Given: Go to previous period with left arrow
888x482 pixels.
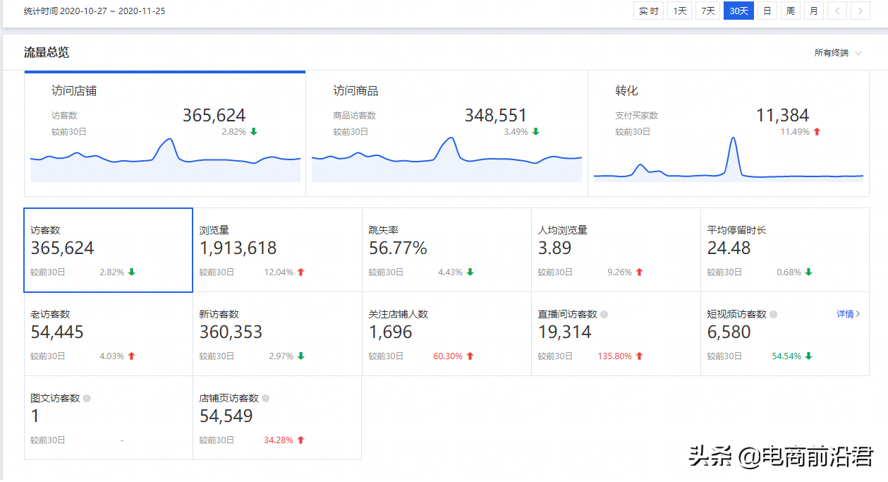Looking at the screenshot, I should [837, 11].
